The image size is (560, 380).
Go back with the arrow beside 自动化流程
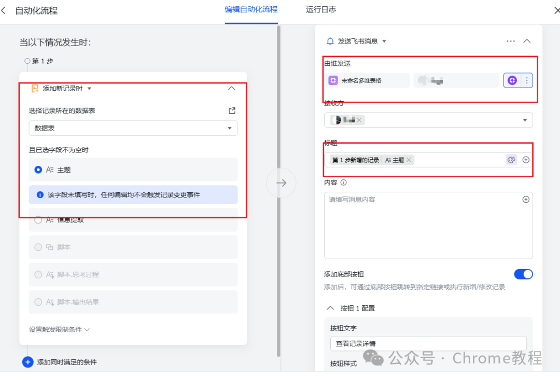[4, 10]
